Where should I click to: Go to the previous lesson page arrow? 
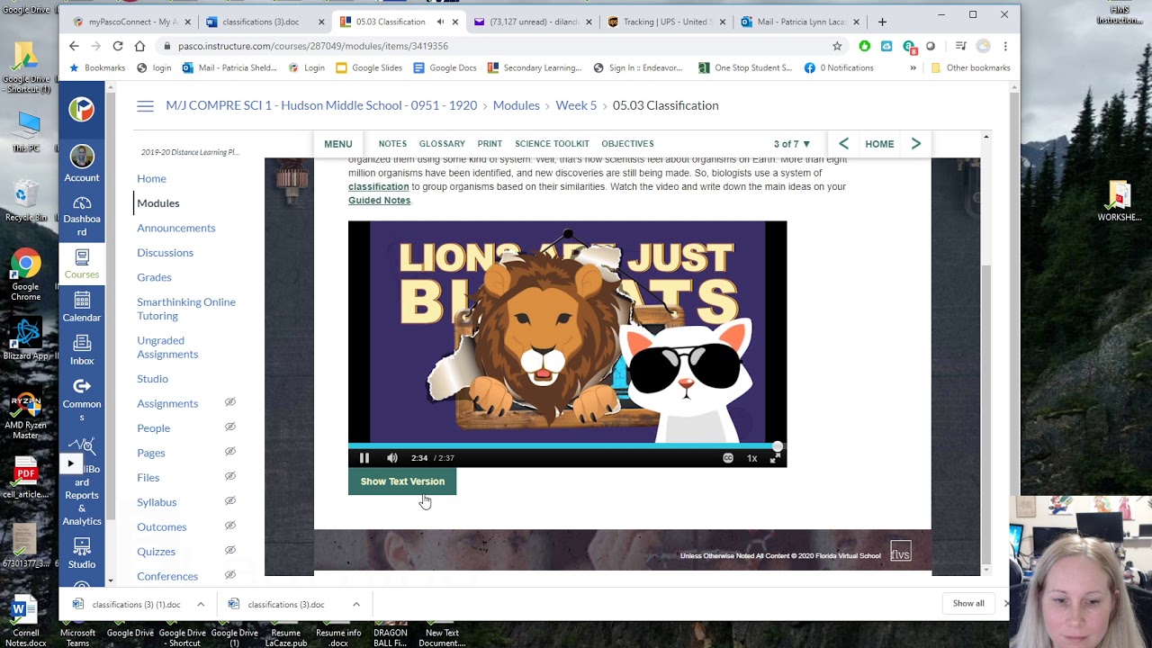(x=843, y=144)
